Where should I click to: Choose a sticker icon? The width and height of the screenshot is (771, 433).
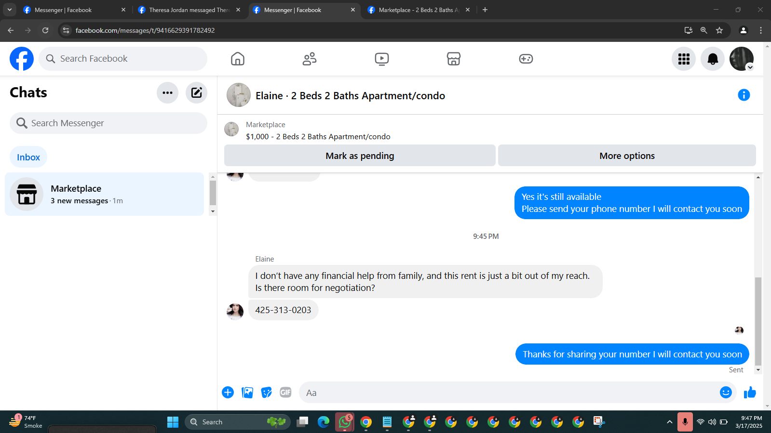(267, 393)
